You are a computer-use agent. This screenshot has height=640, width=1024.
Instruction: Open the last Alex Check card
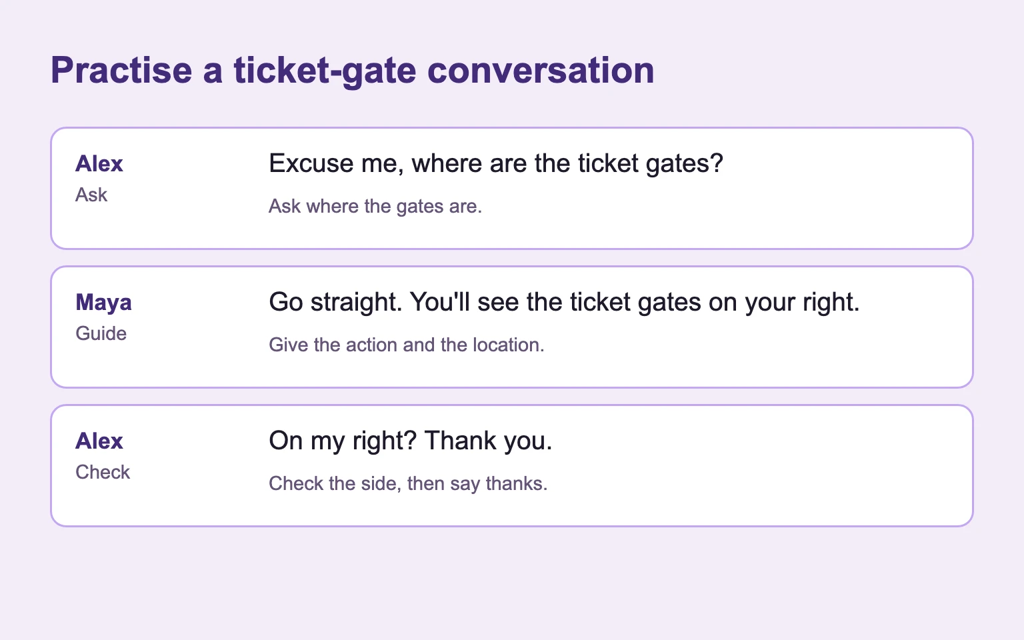[x=512, y=466]
